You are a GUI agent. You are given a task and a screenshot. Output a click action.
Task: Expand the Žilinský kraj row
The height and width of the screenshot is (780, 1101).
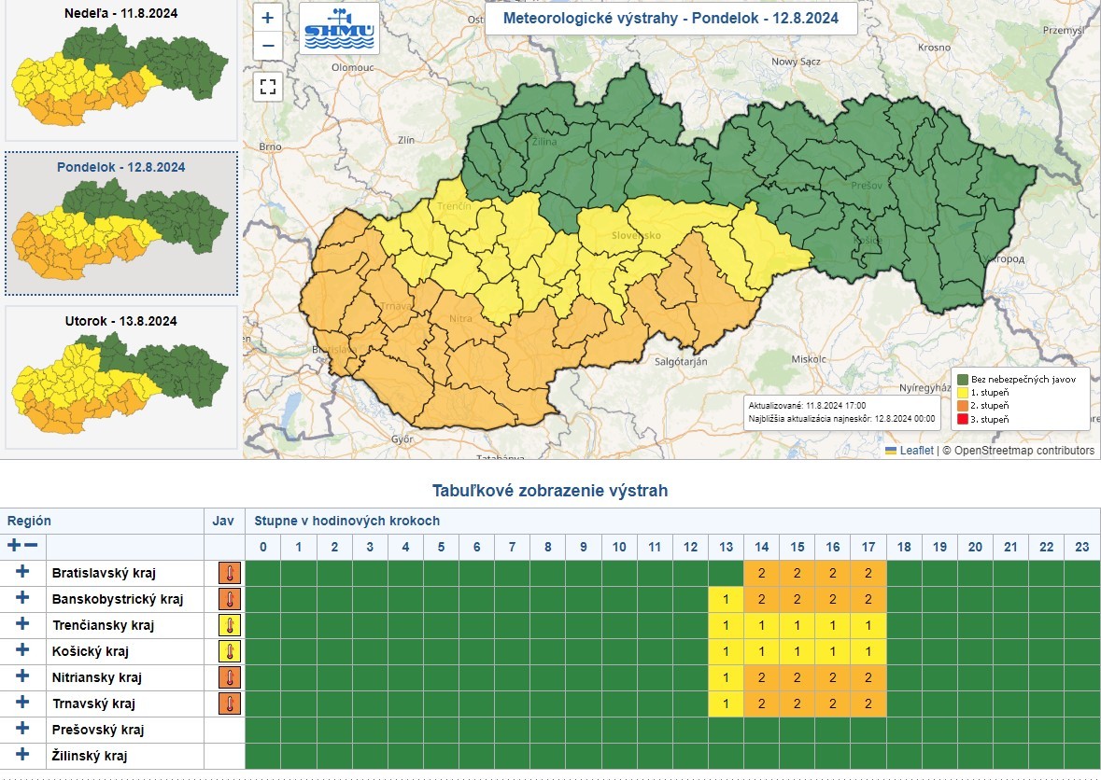click(22, 754)
